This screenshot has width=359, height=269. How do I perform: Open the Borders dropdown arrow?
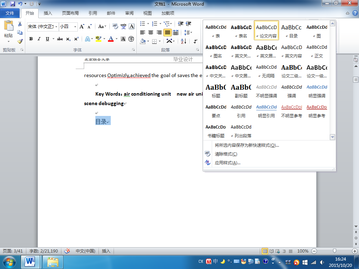tap(160, 41)
